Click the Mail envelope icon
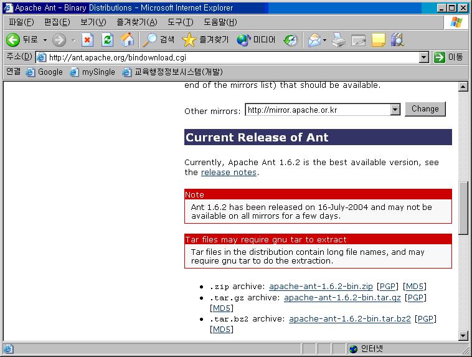The width and height of the screenshot is (472, 357). tap(314, 40)
